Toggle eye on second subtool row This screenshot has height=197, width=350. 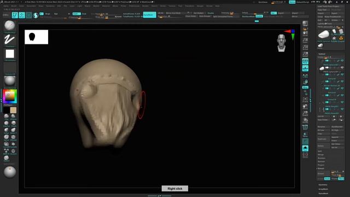tap(342, 68)
